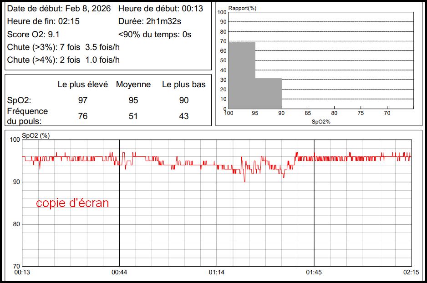The width and height of the screenshot is (427, 283).
Task: Select the lowest SpO2 value of 90
Action: pos(184,100)
